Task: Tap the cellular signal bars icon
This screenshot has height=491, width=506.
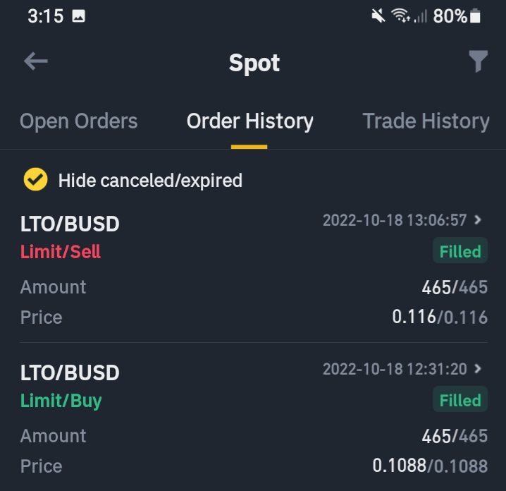Action: 421,16
